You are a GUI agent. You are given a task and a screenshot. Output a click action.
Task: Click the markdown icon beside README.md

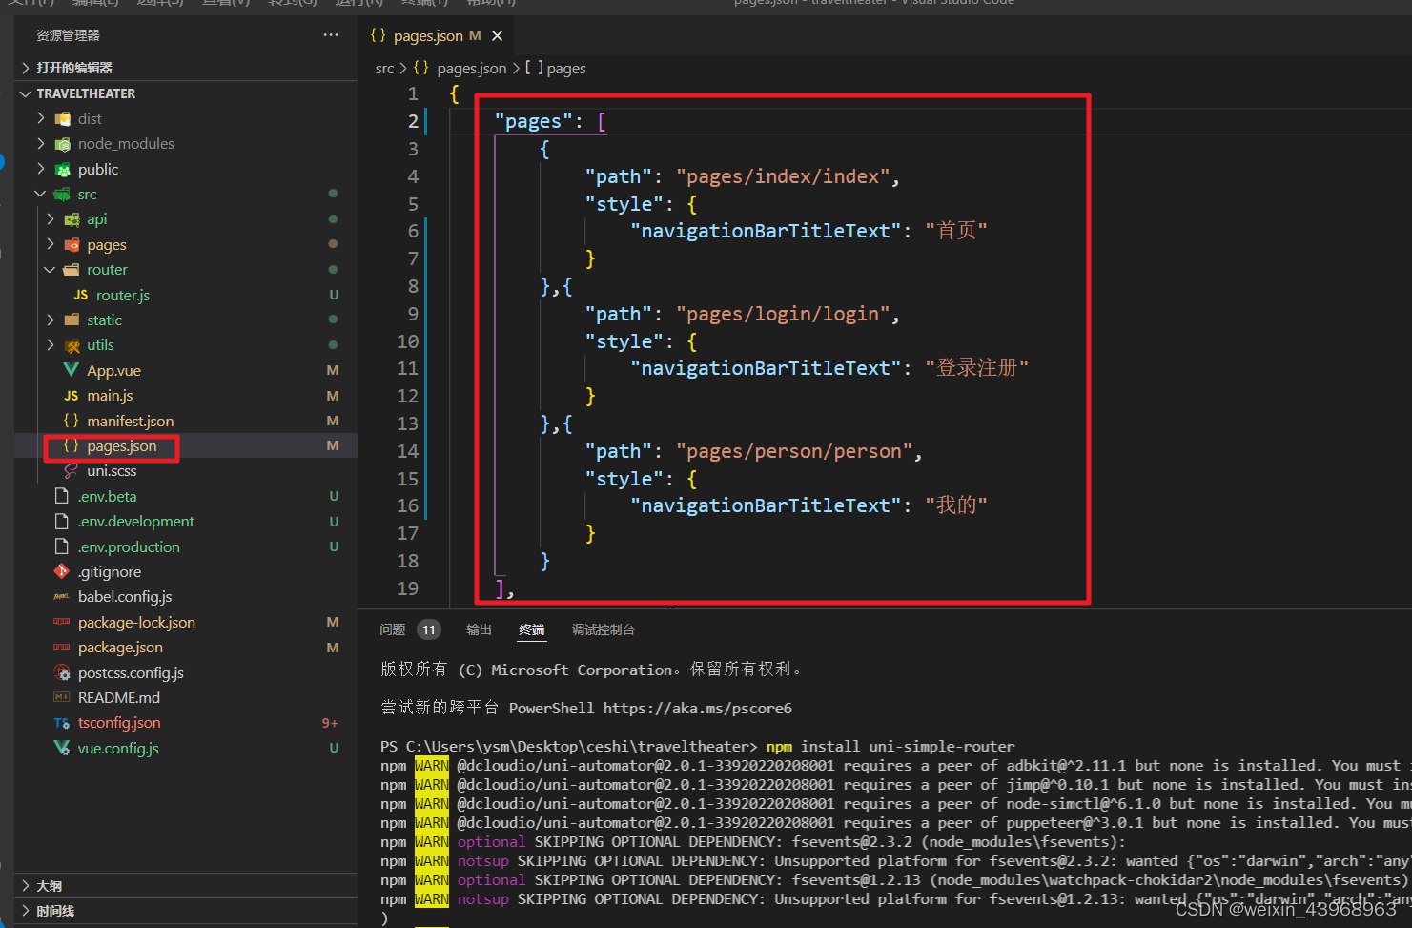tap(62, 698)
